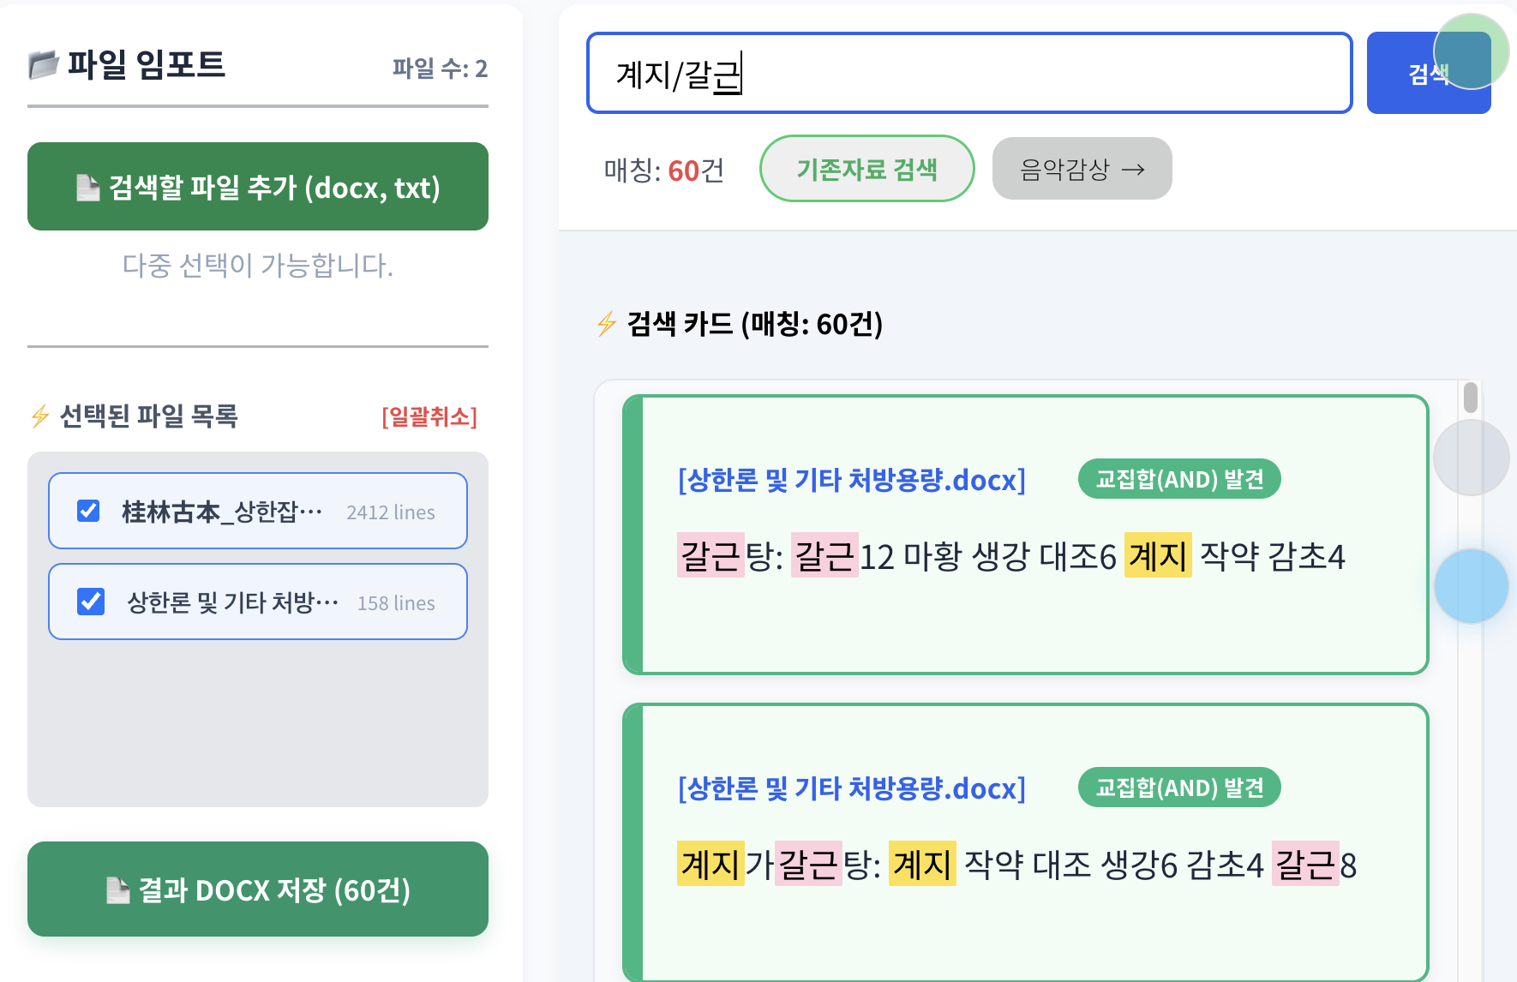
Task: Click the results list scrollbar thumb
Action: tap(1471, 398)
